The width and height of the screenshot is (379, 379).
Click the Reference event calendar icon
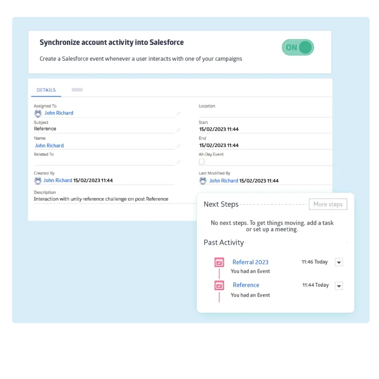(x=219, y=285)
